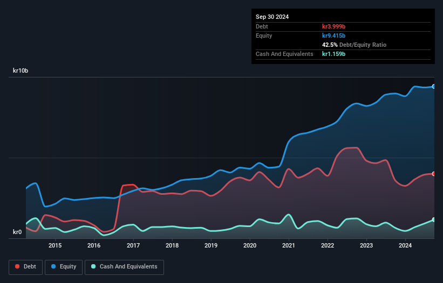Toggle Cash And Equivalents legend button
443x283 pixels.
124,267
